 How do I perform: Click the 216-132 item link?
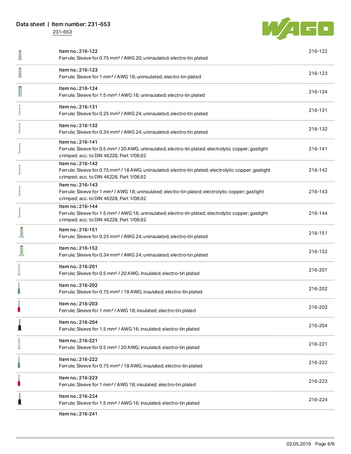point(318,129)
